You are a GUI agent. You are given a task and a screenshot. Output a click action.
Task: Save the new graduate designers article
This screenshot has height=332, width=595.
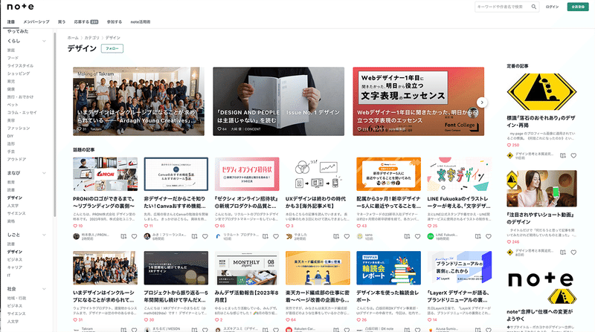407,236
